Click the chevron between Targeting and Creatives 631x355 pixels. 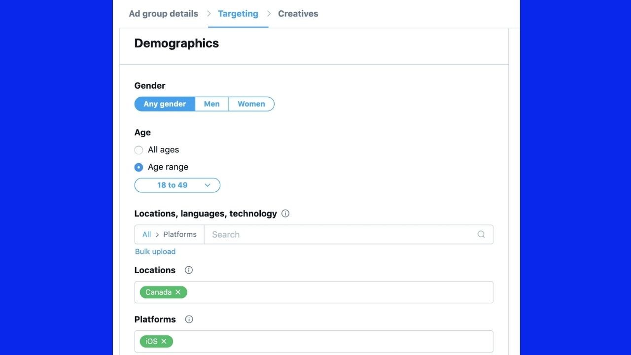269,14
